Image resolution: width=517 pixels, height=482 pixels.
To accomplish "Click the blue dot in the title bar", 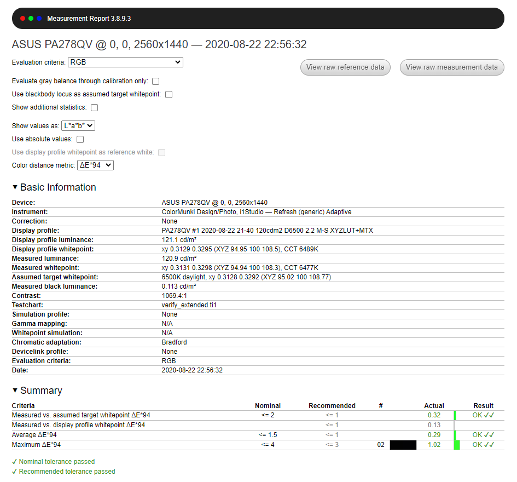I will point(39,19).
